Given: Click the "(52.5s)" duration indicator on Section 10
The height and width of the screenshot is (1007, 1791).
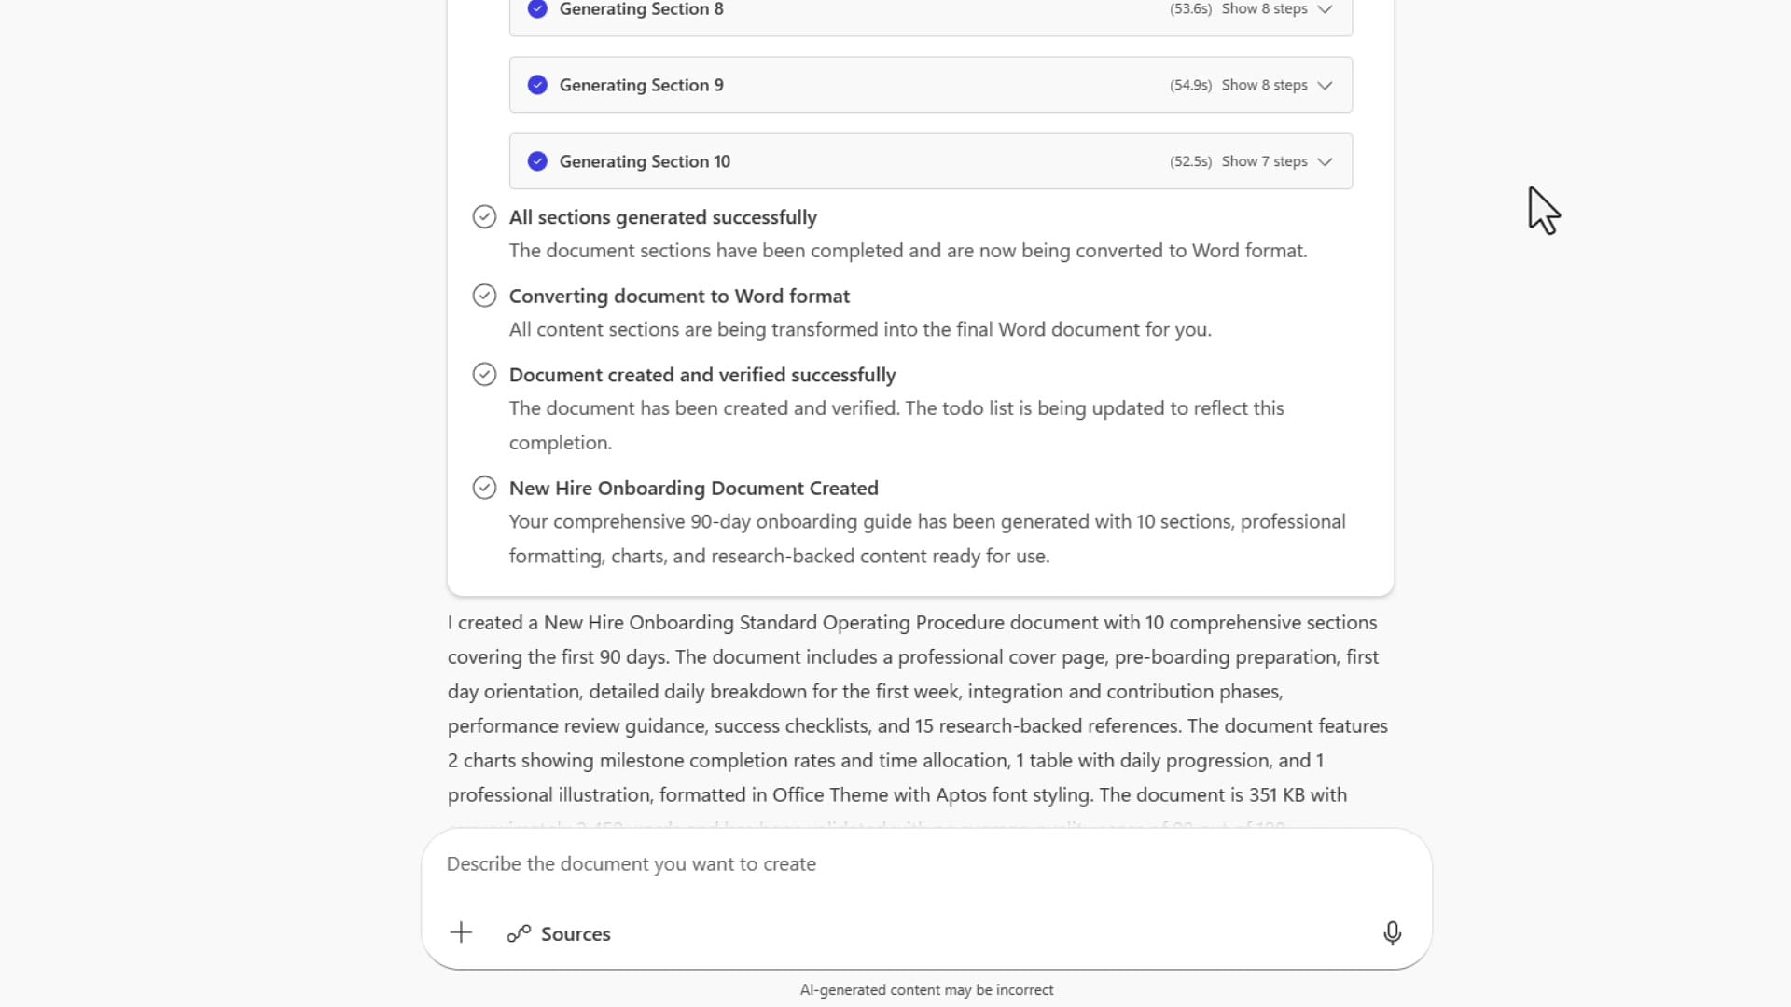Looking at the screenshot, I should (x=1190, y=161).
